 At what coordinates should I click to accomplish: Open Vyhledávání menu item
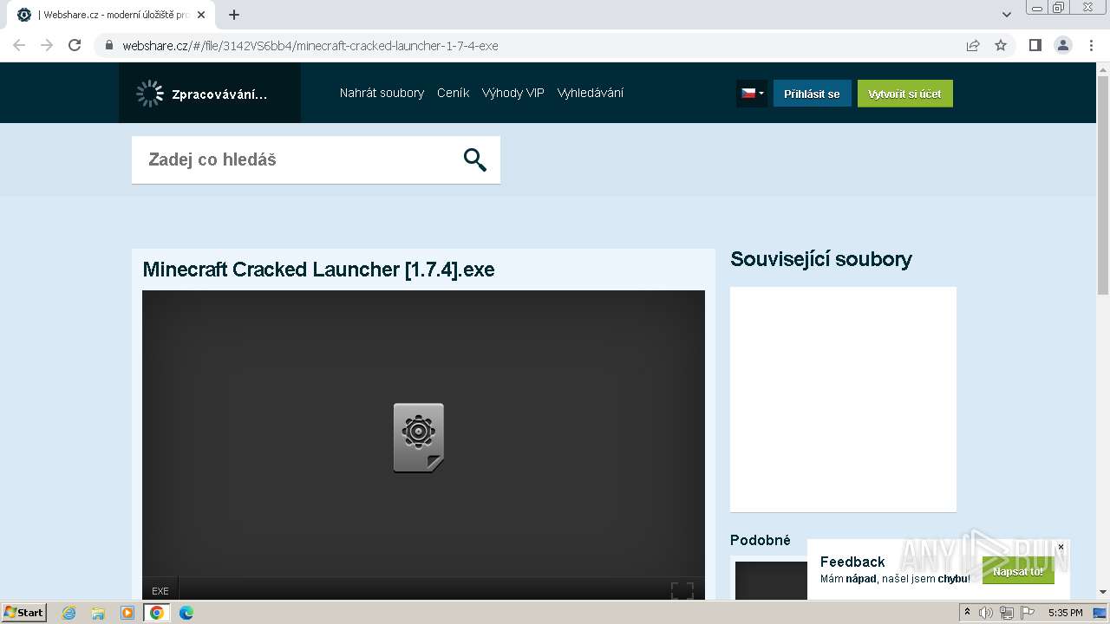pos(591,93)
